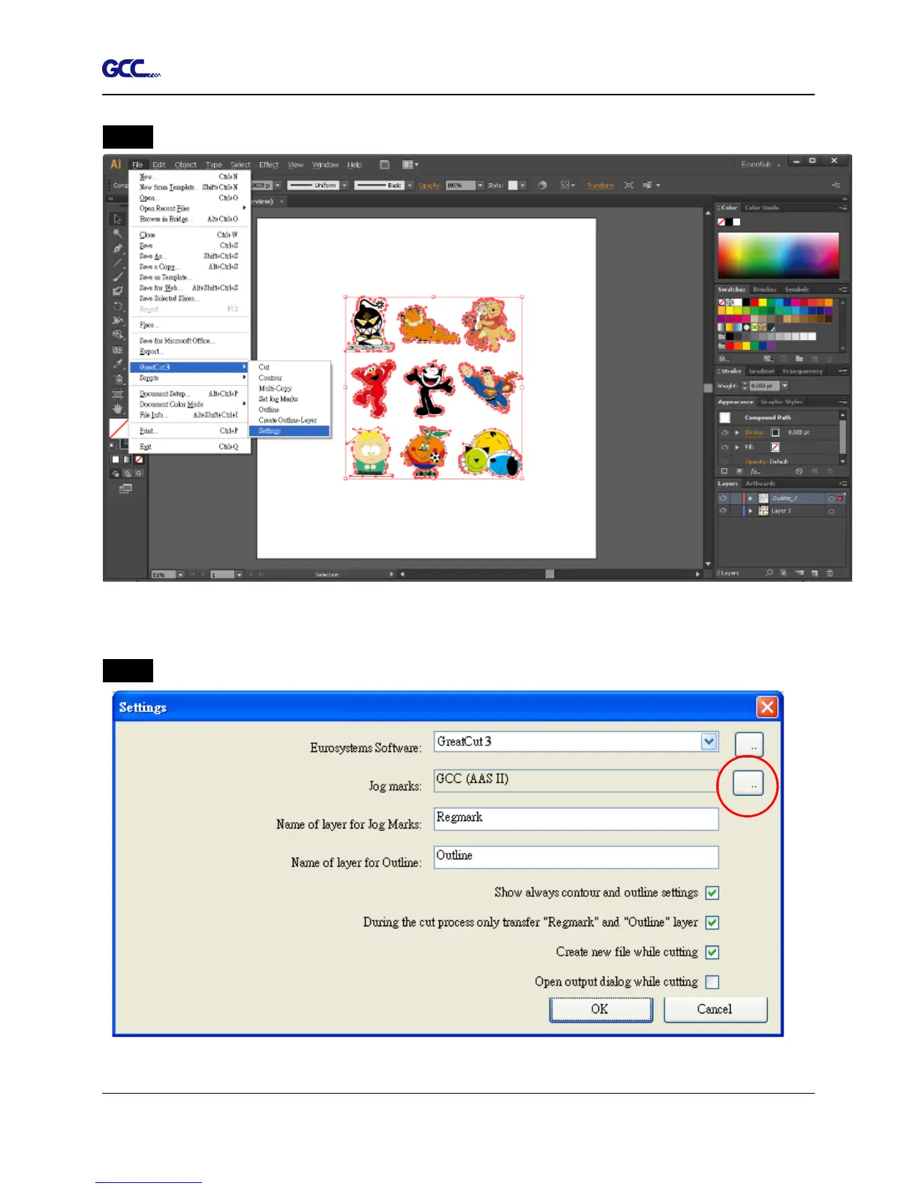The width and height of the screenshot is (919, 1189).
Task: Toggle Fill visibility in Appearance panel
Action: tap(725, 447)
